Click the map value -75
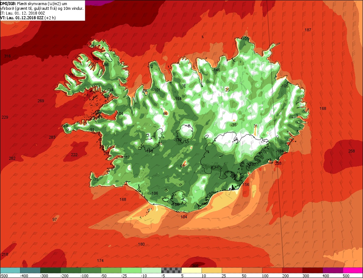Image resolution: width=363 pixels, height=278 pixels. [95, 180]
